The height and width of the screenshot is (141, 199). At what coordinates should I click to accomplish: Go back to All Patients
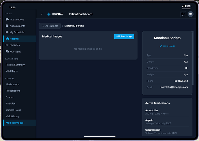pyautogui.click(x=50, y=26)
